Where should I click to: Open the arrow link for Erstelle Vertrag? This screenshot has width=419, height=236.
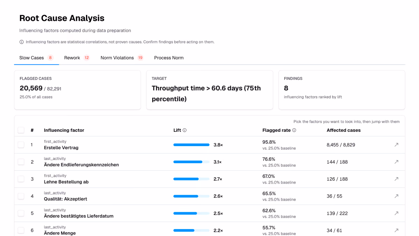[x=396, y=145]
